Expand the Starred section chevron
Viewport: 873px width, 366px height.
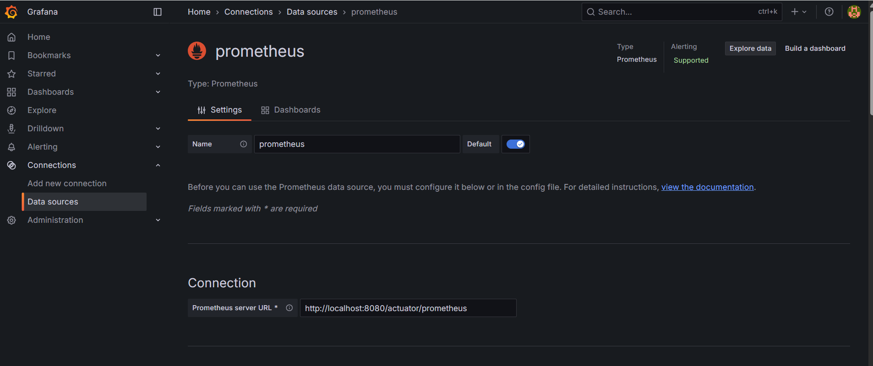(158, 74)
